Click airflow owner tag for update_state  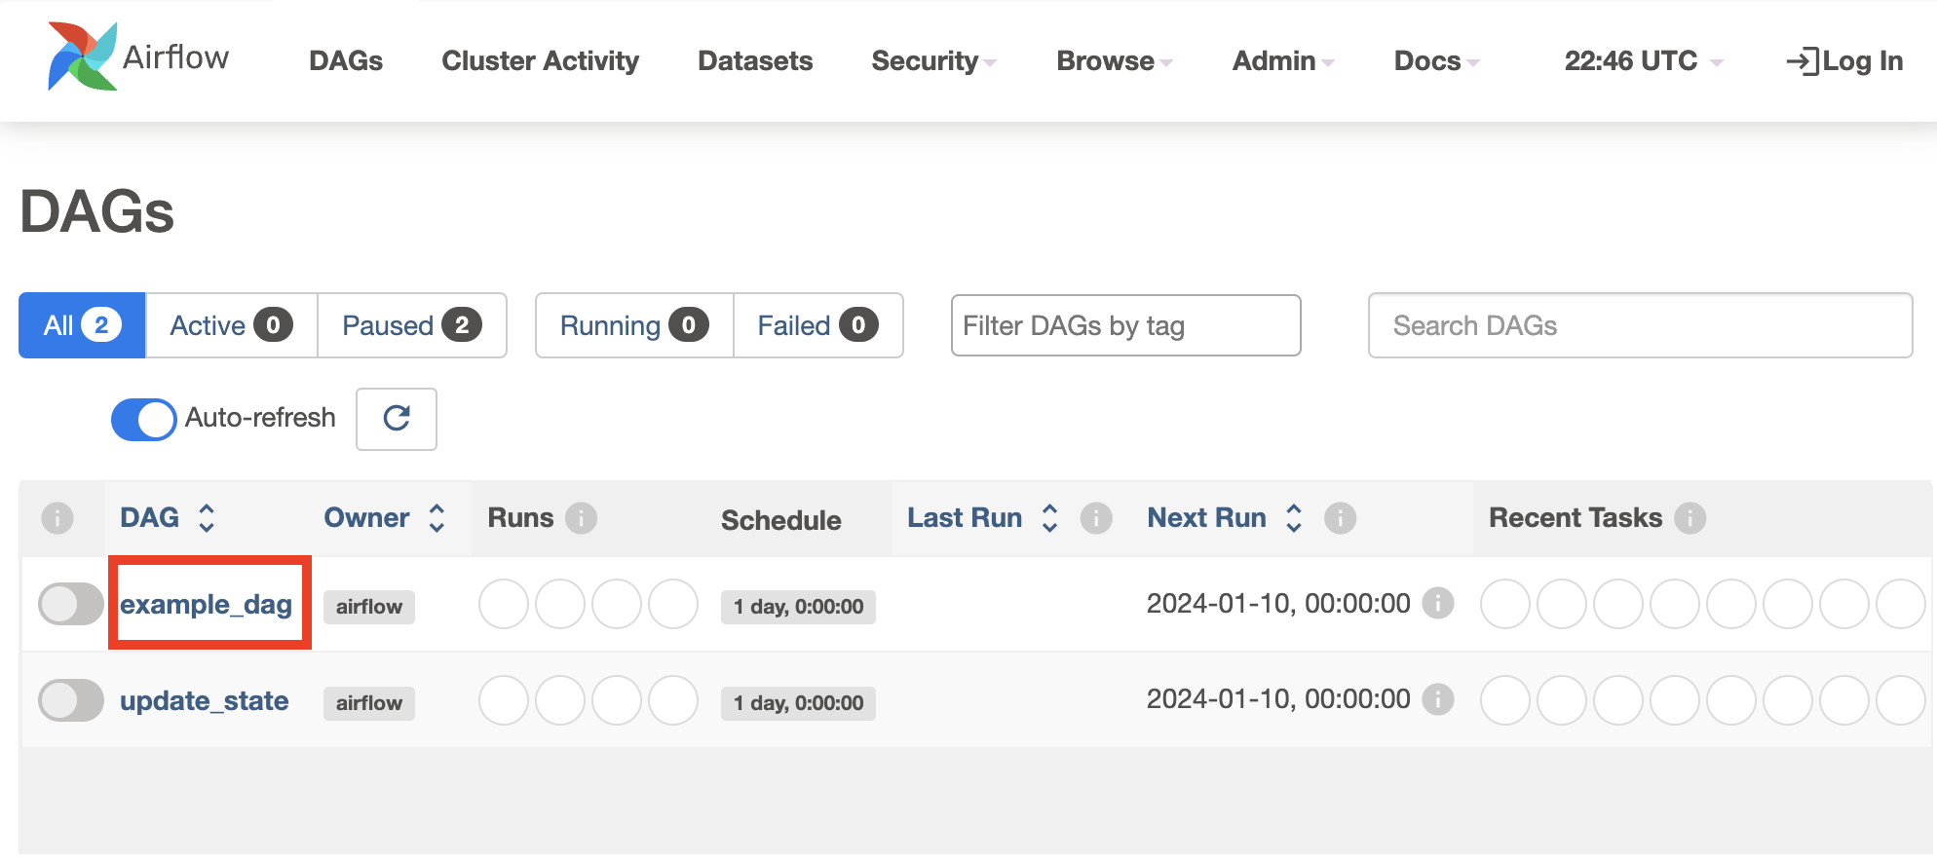(369, 703)
